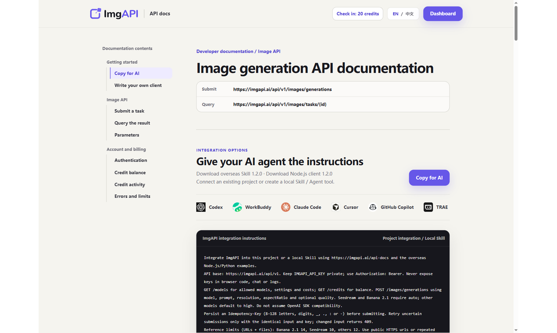Open the Dashboard
This screenshot has width=557, height=333.
click(443, 14)
